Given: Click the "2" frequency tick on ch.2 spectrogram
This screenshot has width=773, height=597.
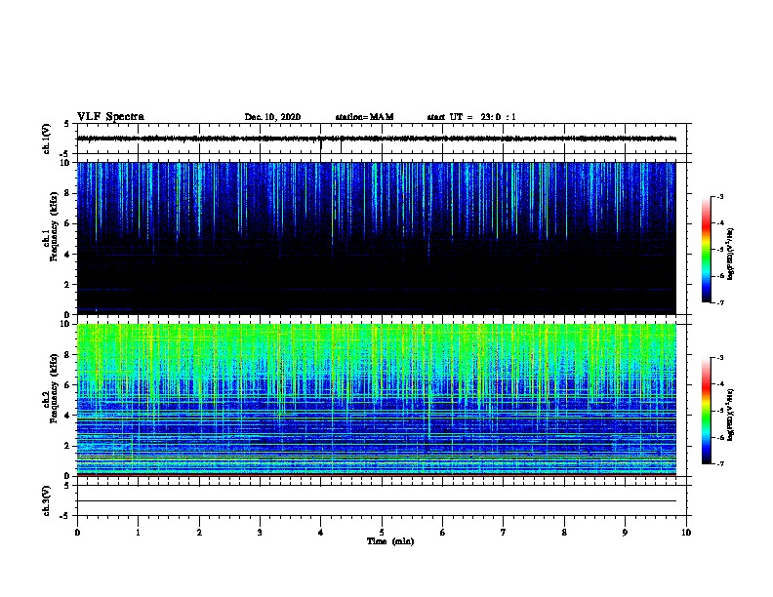Looking at the screenshot, I should coord(67,446).
